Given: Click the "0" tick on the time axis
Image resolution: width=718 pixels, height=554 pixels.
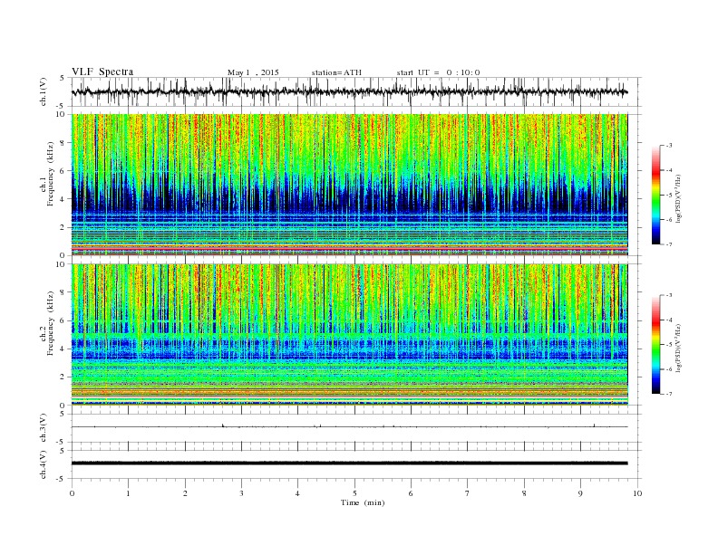Looking at the screenshot, I should click(x=72, y=493).
